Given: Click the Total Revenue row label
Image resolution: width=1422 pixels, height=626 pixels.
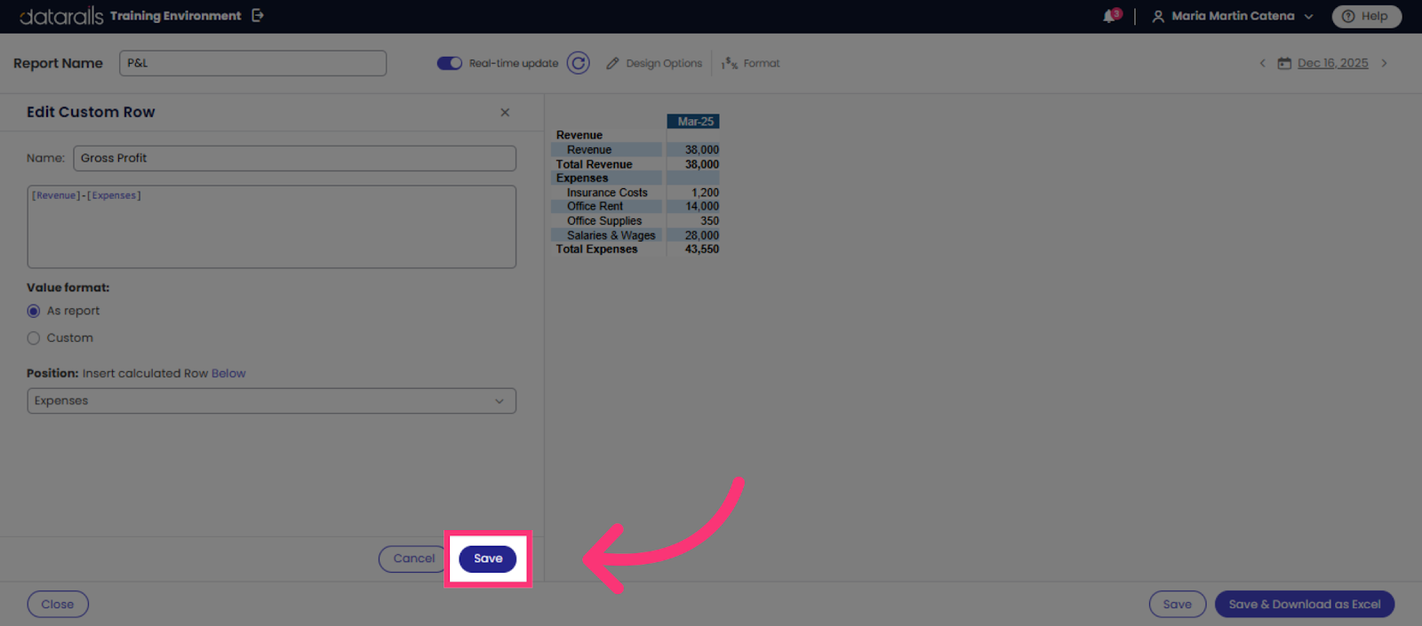Looking at the screenshot, I should point(594,164).
